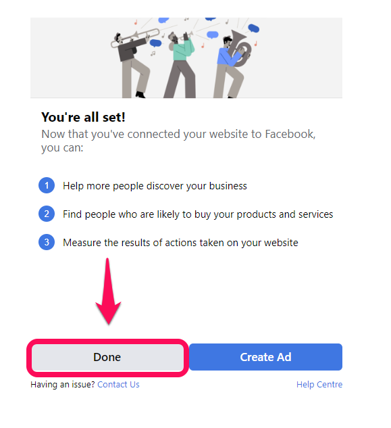Click the light blue speech bubble above the trumpeter
Viewport: 391px width, 428px height.
click(x=213, y=35)
